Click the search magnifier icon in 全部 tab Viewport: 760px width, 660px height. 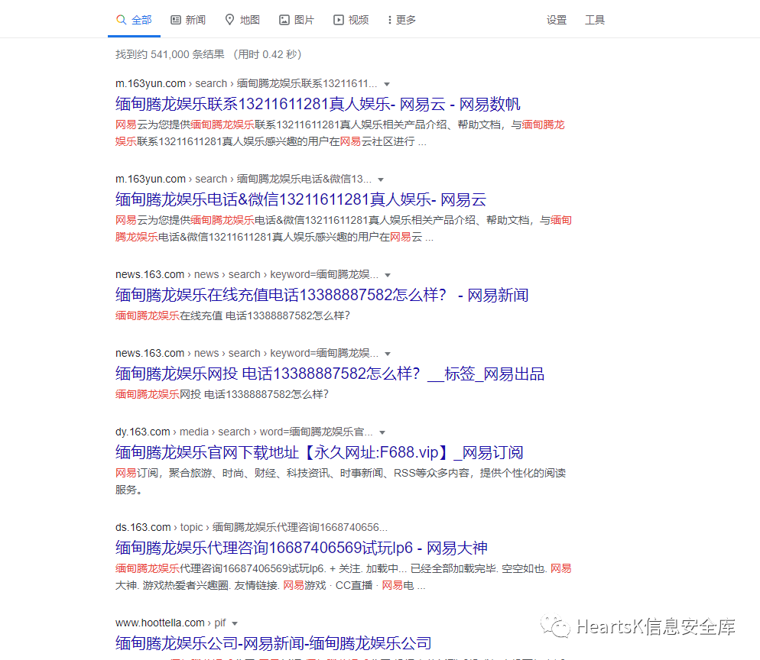[121, 20]
